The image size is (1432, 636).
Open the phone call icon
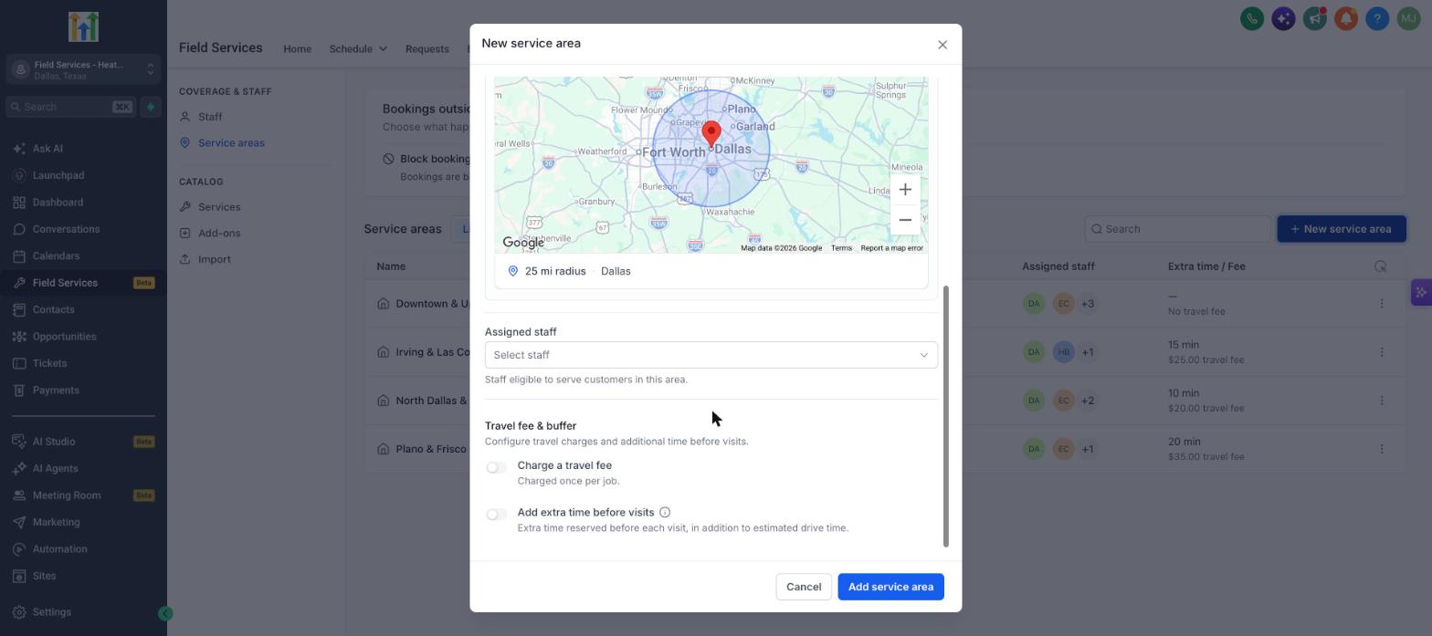pos(1252,18)
